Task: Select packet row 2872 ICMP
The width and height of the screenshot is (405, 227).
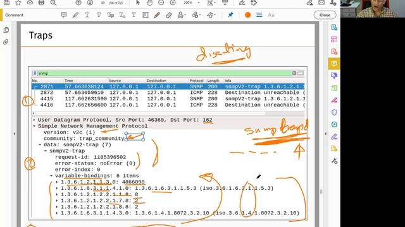Action: pos(168,93)
